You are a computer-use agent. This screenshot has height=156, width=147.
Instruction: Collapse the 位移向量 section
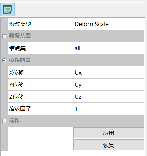4,60
